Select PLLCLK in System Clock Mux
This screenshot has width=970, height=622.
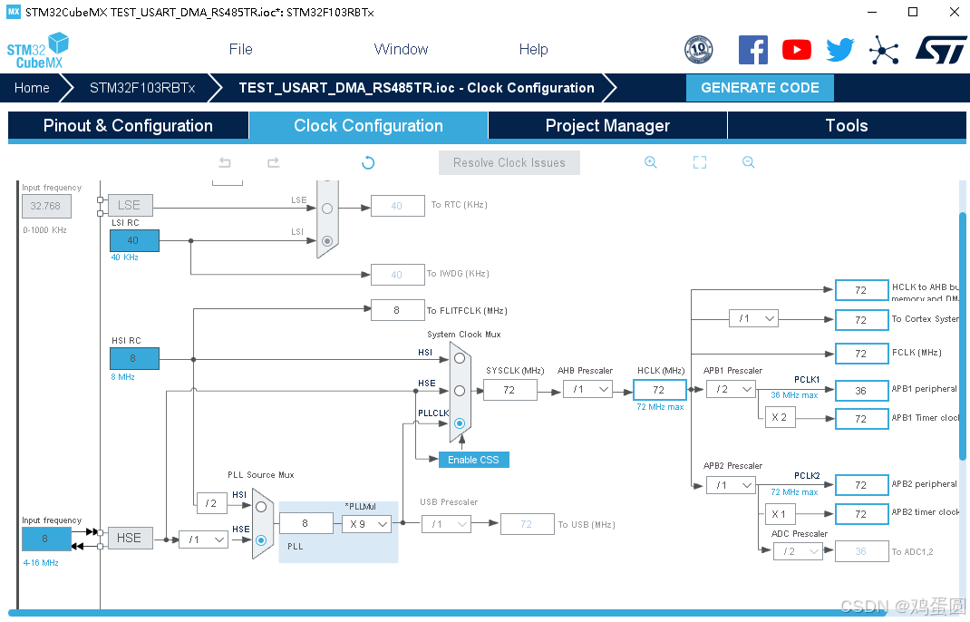(460, 423)
